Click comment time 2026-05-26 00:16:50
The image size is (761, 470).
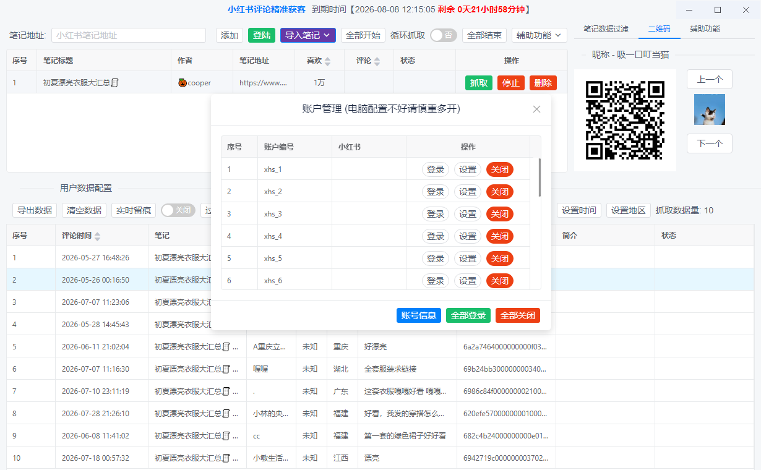pos(95,280)
